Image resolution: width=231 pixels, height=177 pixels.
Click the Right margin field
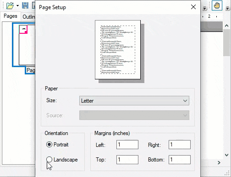(180, 145)
